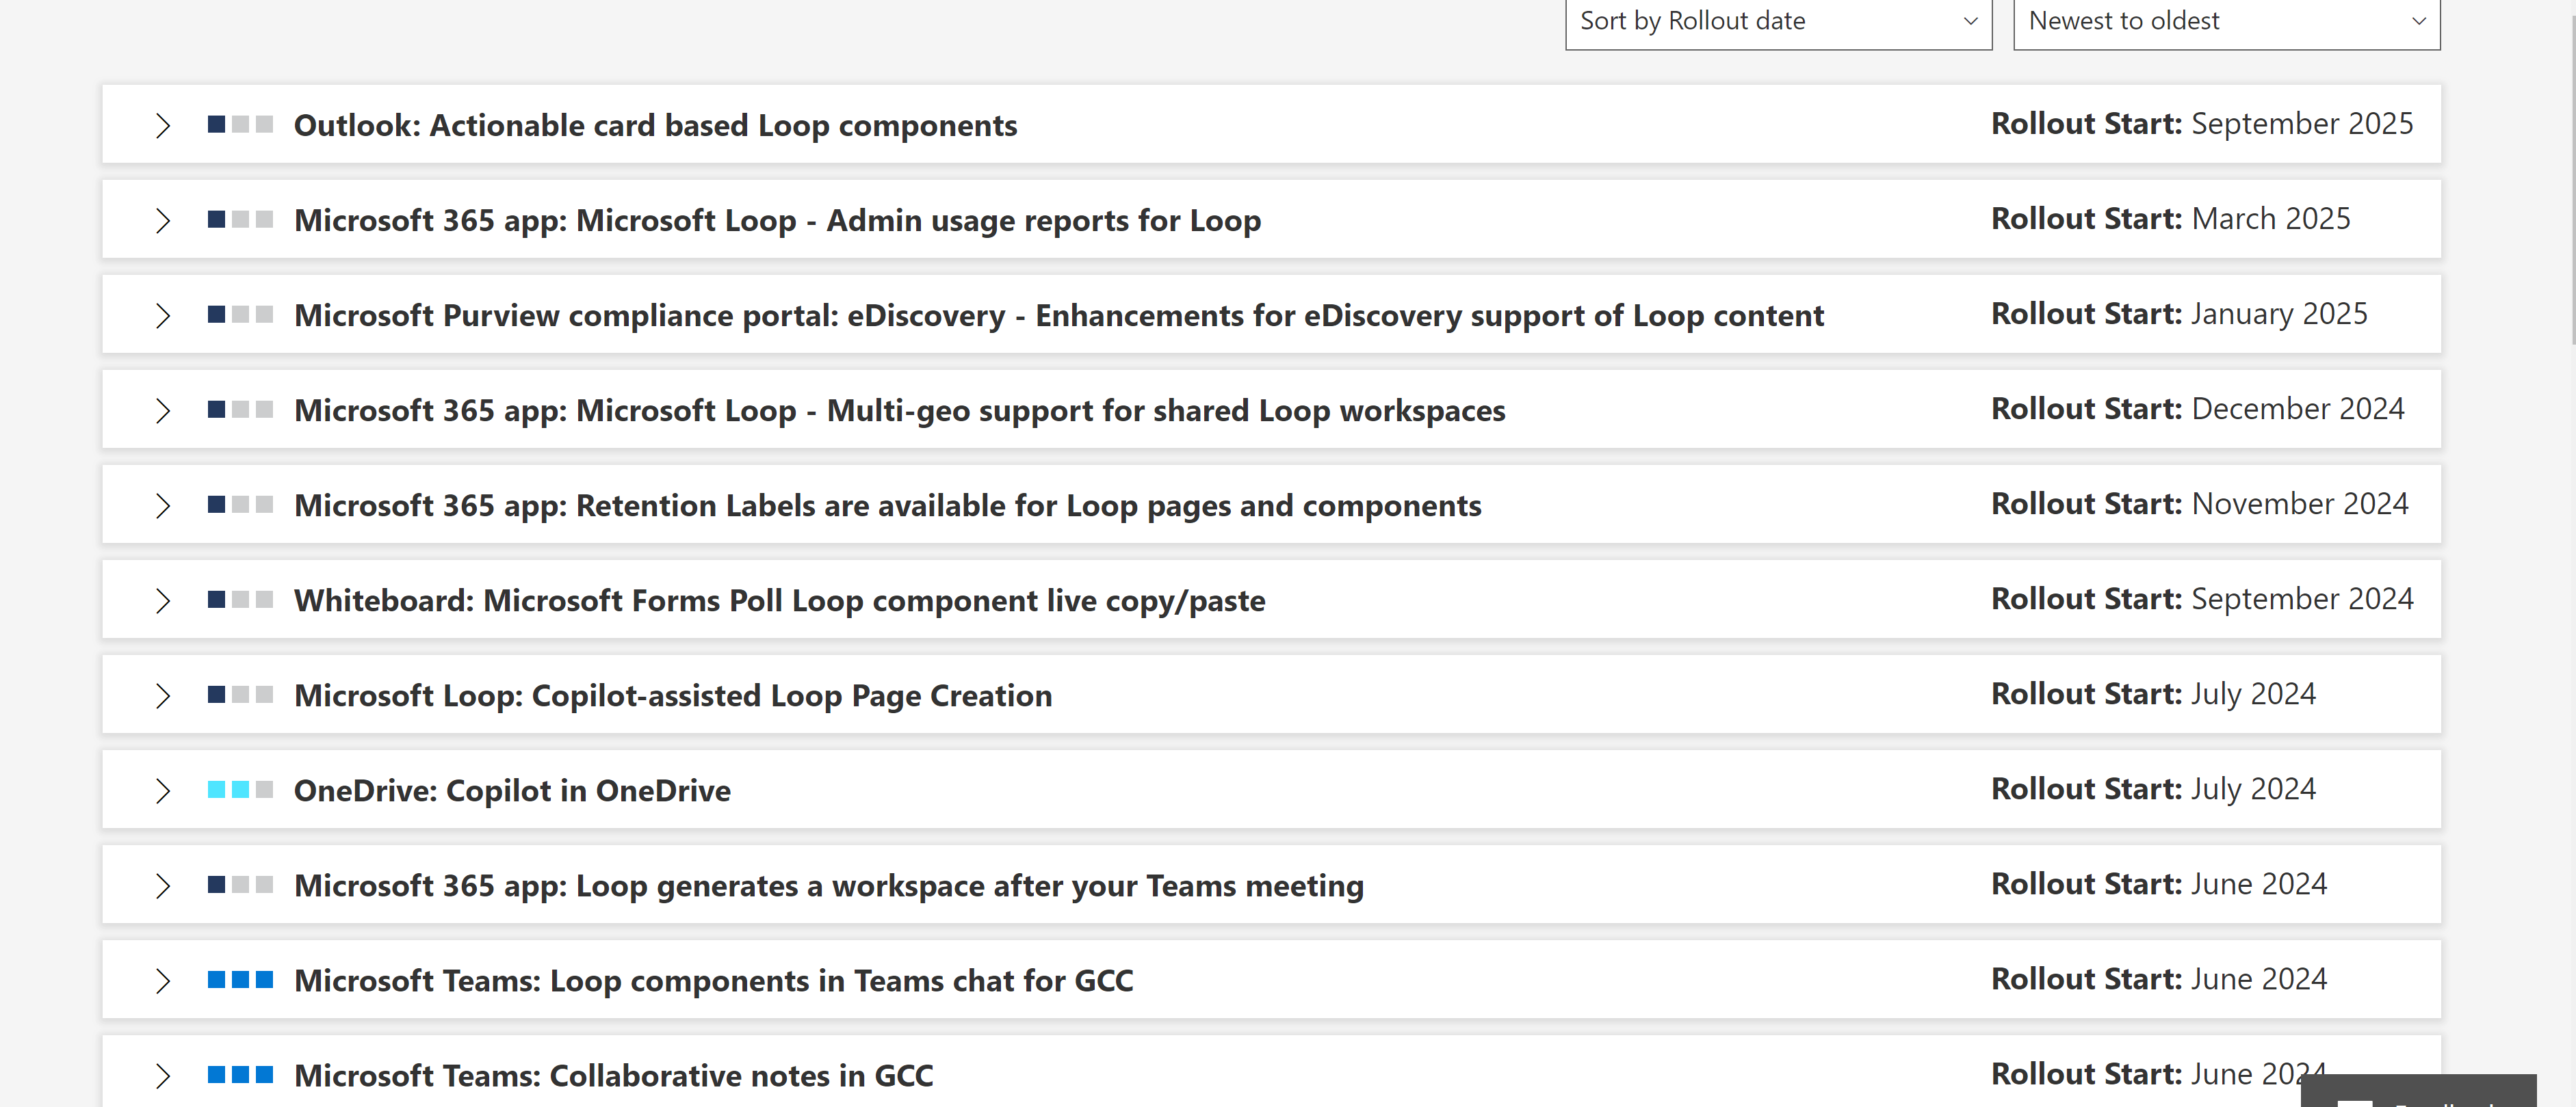The height and width of the screenshot is (1107, 2576).
Task: Open Whiteboard: Microsoft Forms Poll Loop component title
Action: coord(779,602)
